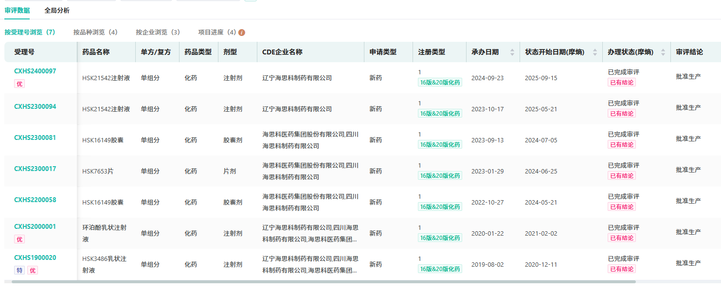Viewport: 721px width, 292px height.
Task: Click 已有结论 tag in CXHS2300094 row
Action: pyautogui.click(x=621, y=114)
